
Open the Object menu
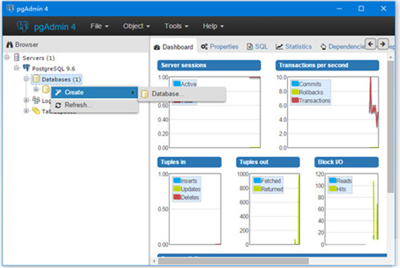(136, 26)
